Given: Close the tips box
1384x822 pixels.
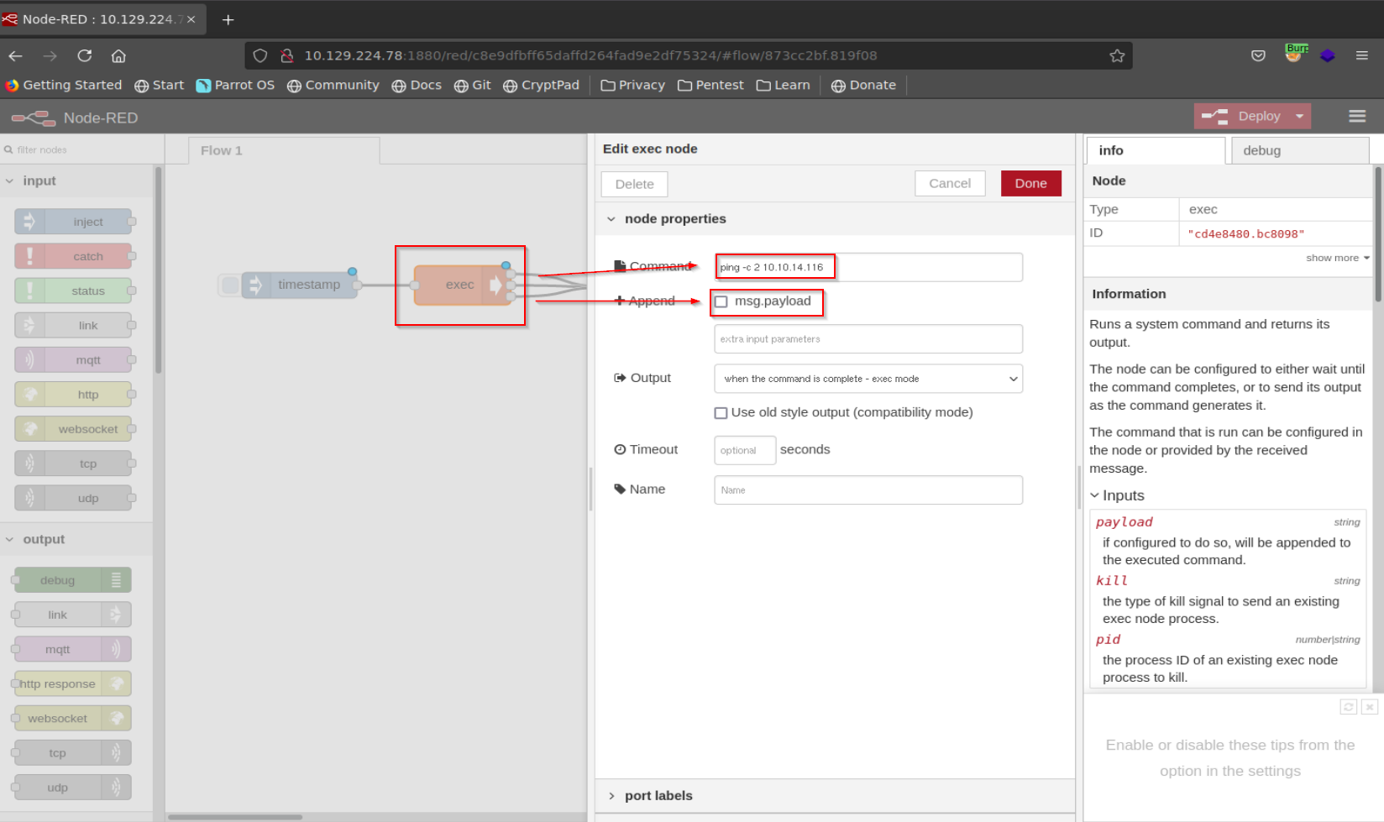Looking at the screenshot, I should tap(1370, 707).
